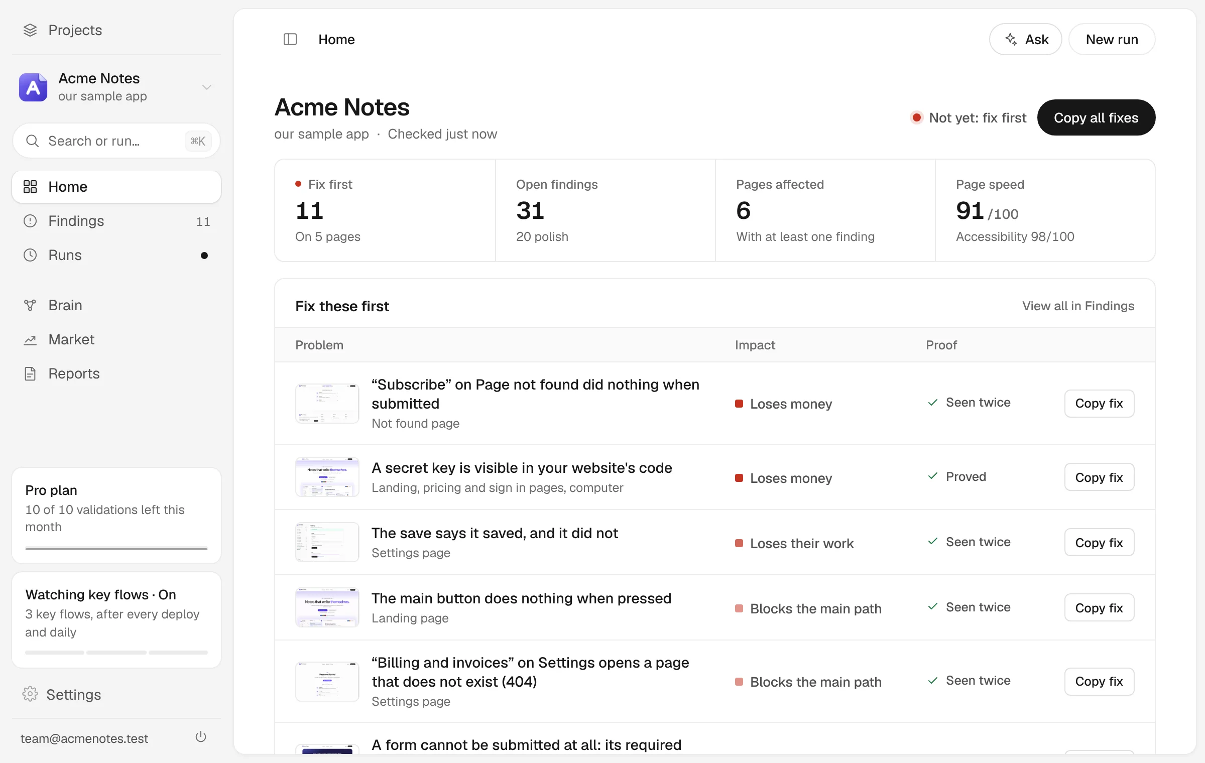
Task: Click the Settings gear icon
Action: 30,694
